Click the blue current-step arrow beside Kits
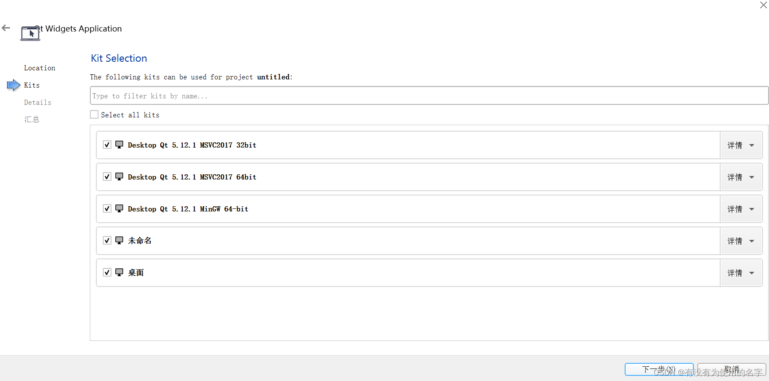The image size is (769, 381). point(13,85)
